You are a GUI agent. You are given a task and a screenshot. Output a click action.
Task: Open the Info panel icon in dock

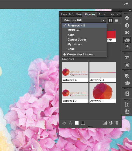pos(127,25)
